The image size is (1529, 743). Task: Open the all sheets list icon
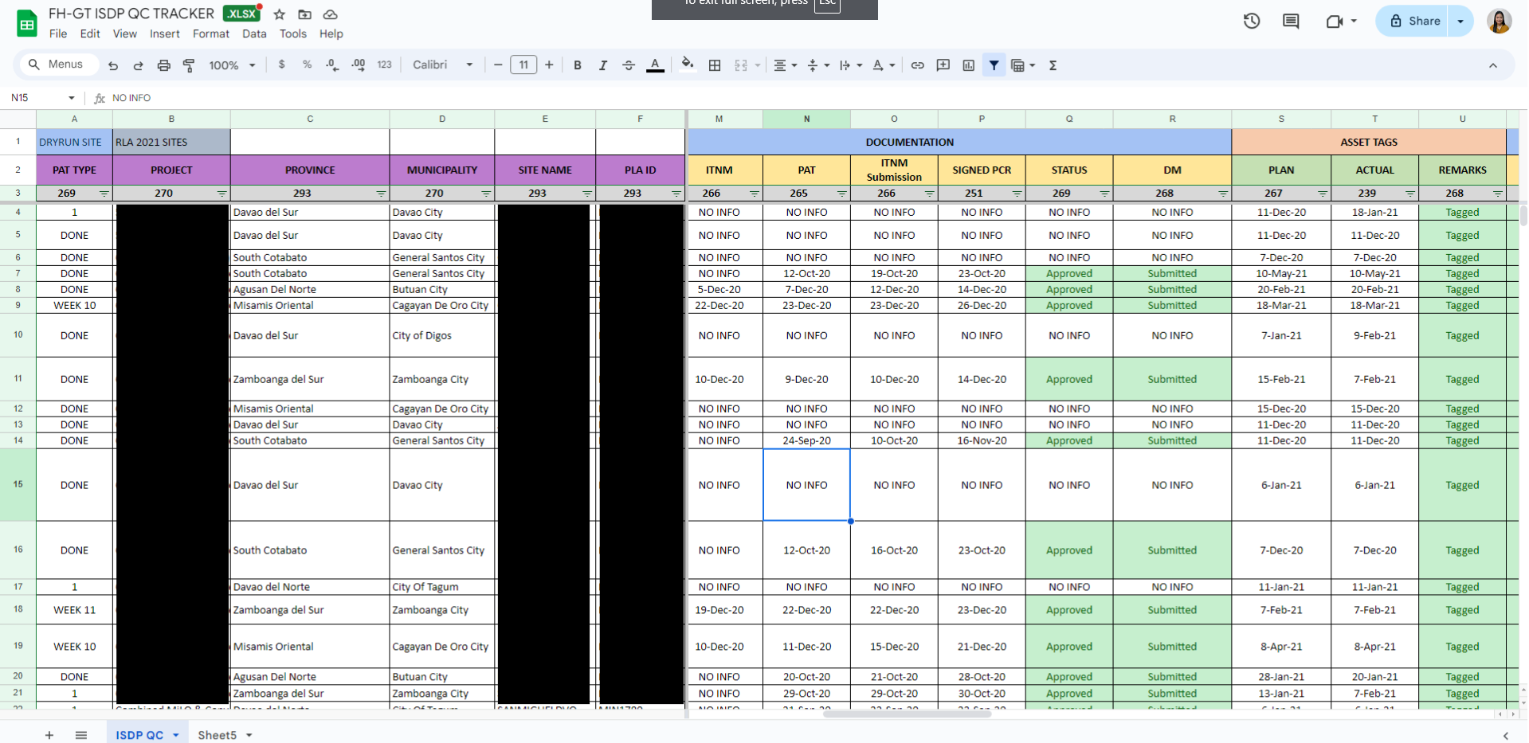[x=81, y=735]
